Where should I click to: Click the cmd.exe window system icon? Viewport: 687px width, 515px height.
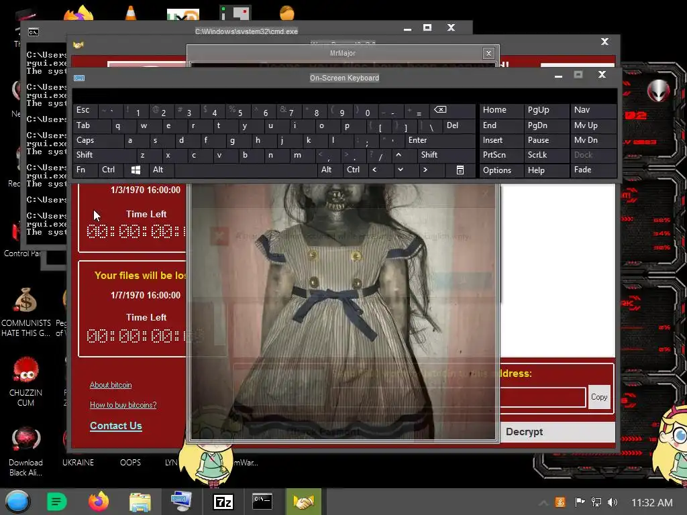coord(34,32)
